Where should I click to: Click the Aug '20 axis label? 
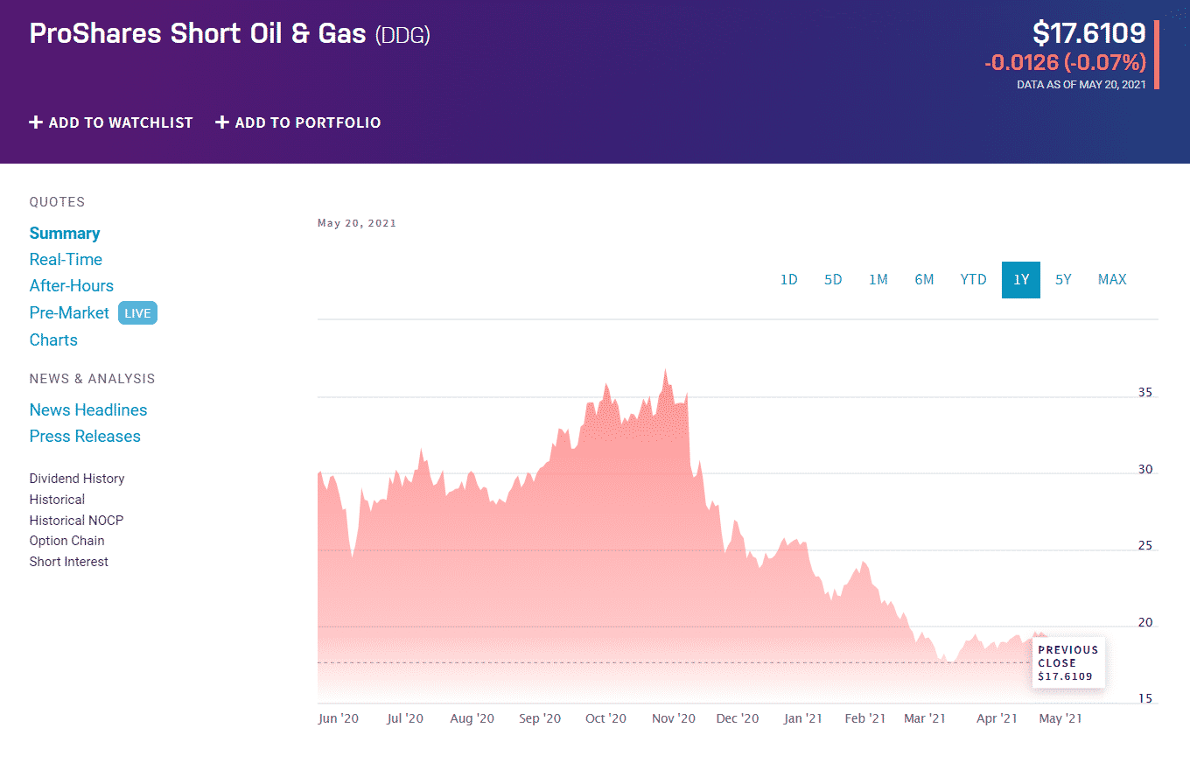point(472,718)
